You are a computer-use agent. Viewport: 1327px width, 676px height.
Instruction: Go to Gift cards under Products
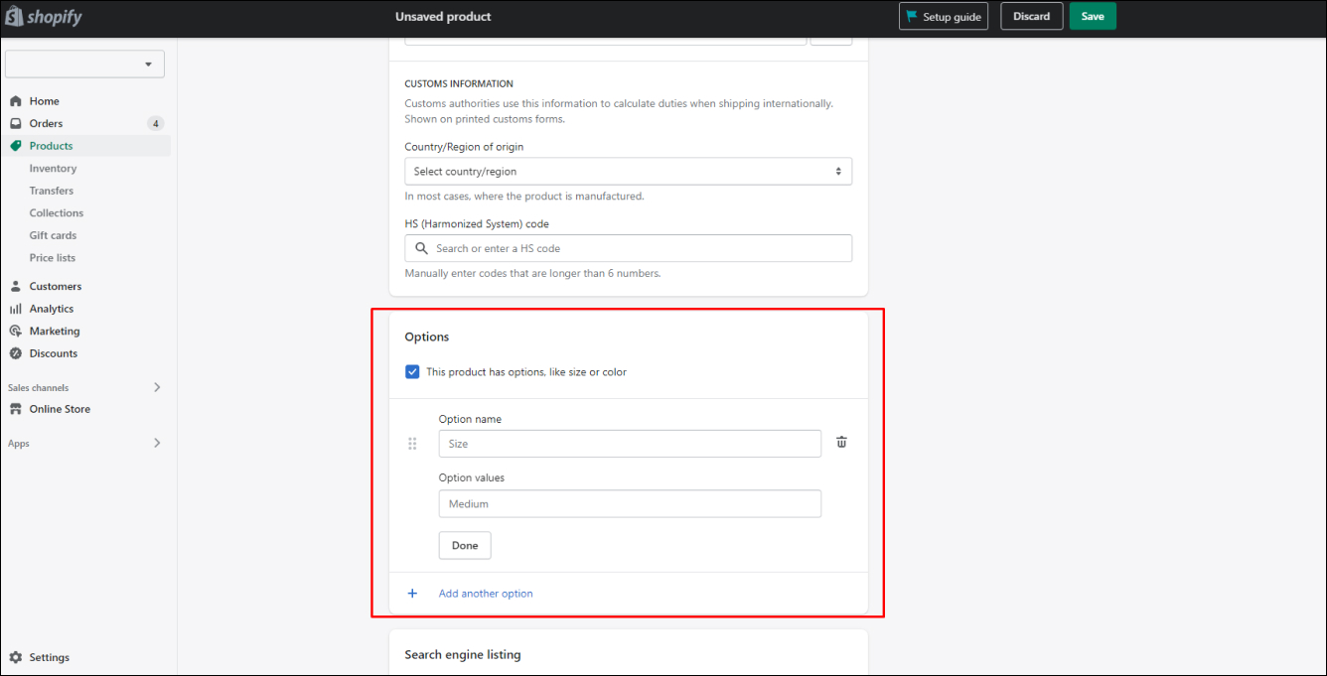tap(53, 235)
